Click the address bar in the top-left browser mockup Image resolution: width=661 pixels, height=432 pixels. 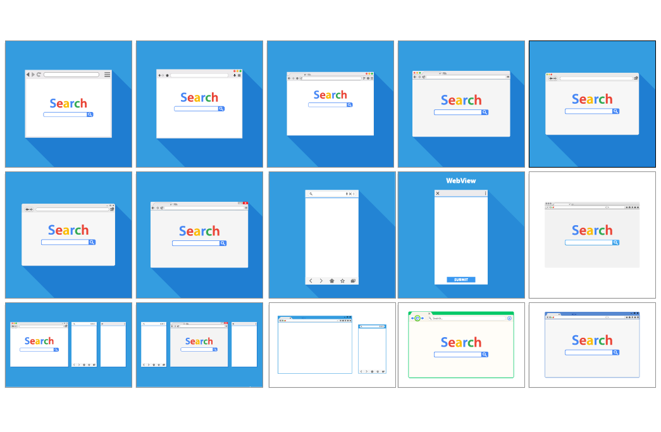coord(71,75)
